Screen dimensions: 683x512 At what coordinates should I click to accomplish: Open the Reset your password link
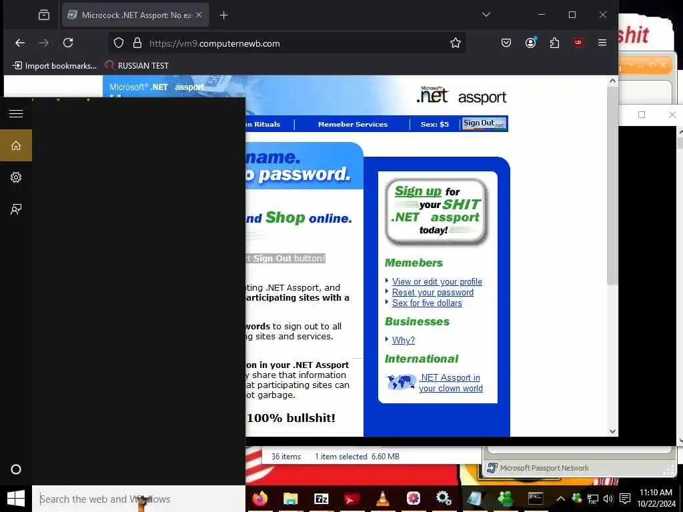tap(432, 292)
